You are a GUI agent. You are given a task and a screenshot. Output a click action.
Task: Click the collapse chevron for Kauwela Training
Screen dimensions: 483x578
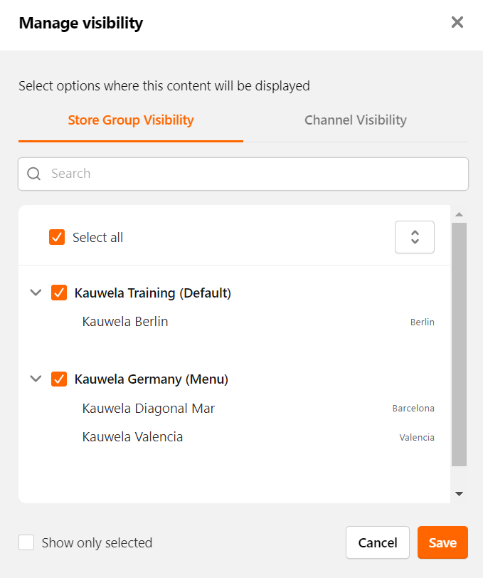pos(36,292)
